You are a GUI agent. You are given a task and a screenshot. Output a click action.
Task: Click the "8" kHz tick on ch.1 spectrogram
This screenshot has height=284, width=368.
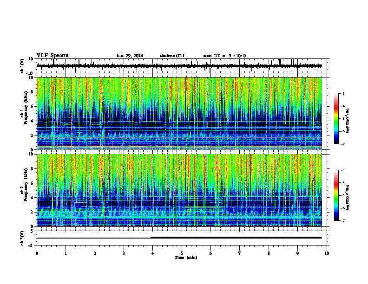[x=32, y=92]
